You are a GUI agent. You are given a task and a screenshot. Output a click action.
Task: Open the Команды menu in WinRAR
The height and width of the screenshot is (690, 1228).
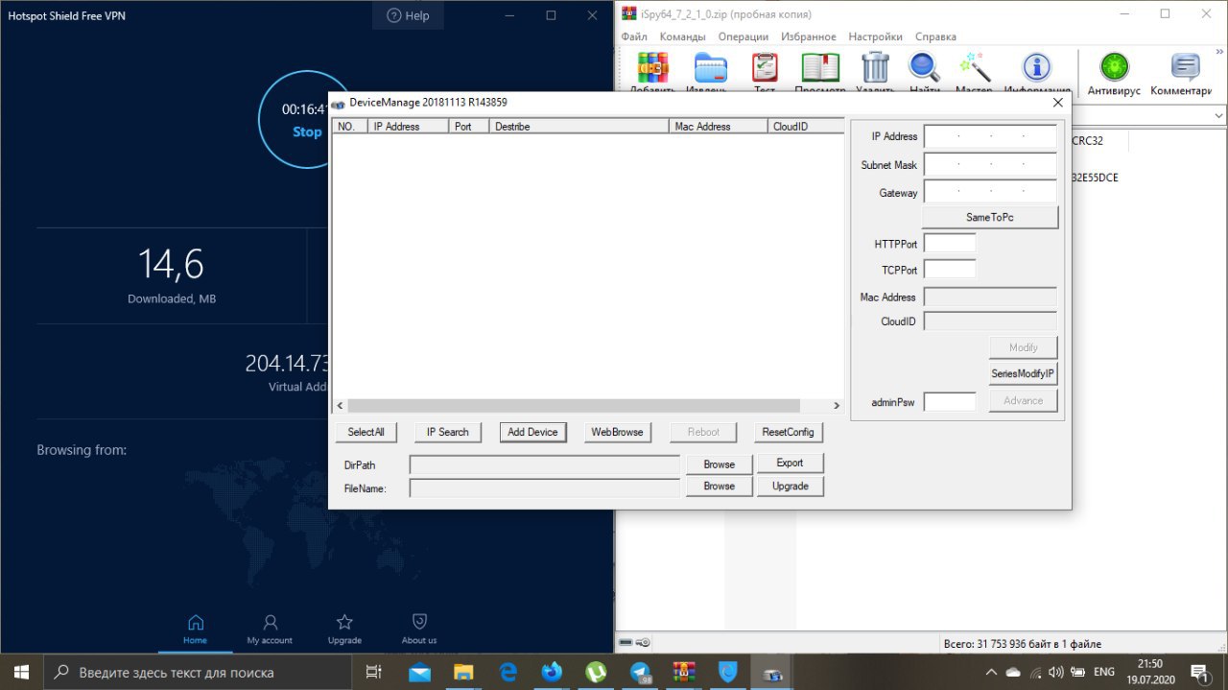pyautogui.click(x=683, y=36)
